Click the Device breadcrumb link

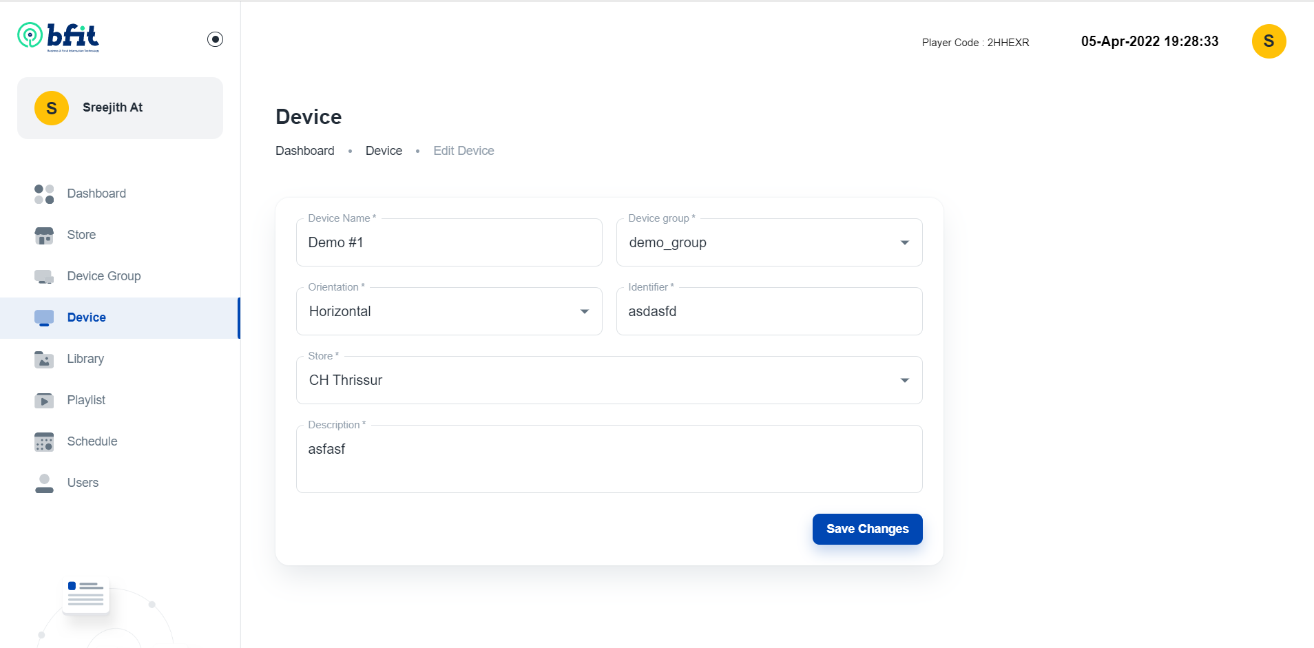384,151
